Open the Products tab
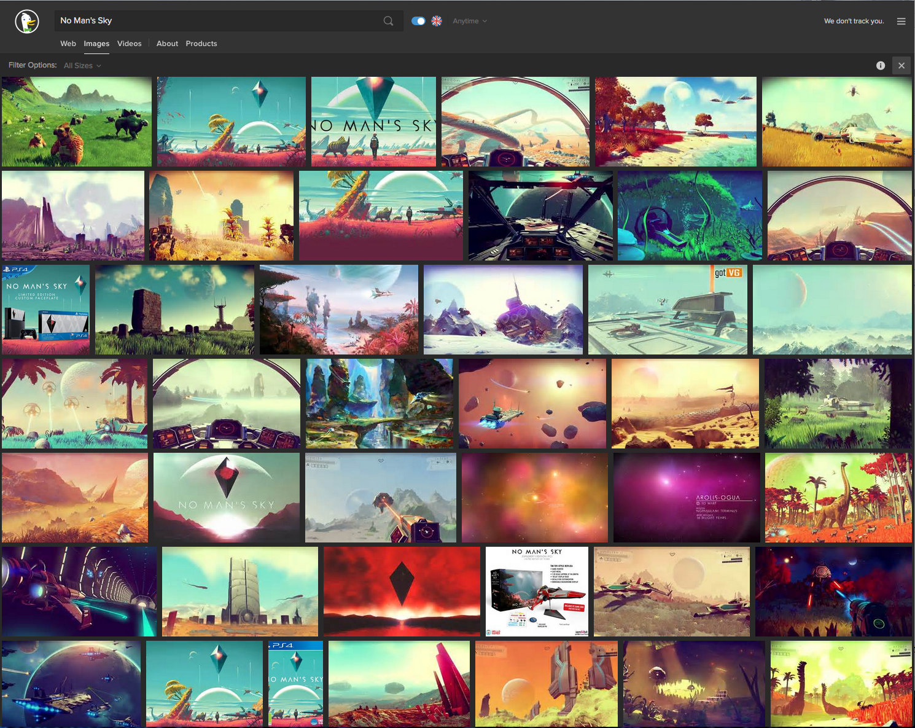 [x=201, y=44]
